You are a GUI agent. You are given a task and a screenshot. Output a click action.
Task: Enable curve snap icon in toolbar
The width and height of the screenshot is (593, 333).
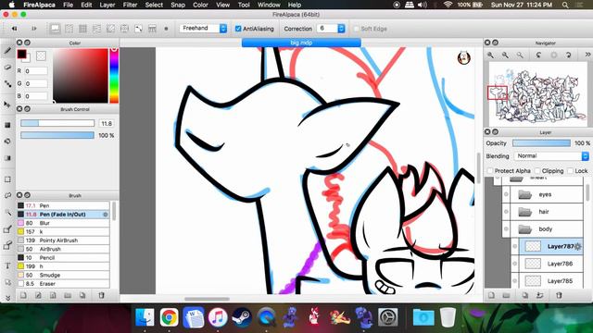pyautogui.click(x=138, y=29)
